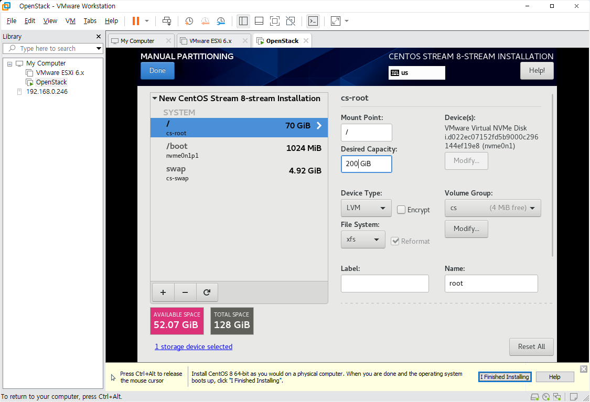Open the View menu
This screenshot has width=590, height=402.
coord(50,20)
